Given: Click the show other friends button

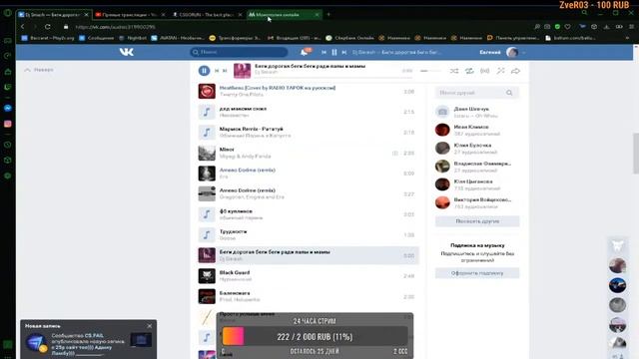Looking at the screenshot, I should point(477,221).
